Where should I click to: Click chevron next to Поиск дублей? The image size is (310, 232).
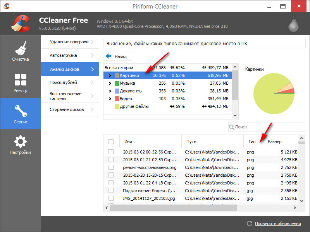[92, 82]
